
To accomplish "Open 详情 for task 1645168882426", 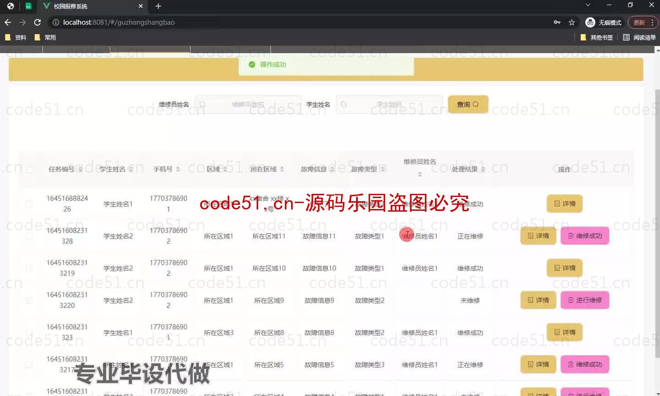I will click(x=565, y=203).
